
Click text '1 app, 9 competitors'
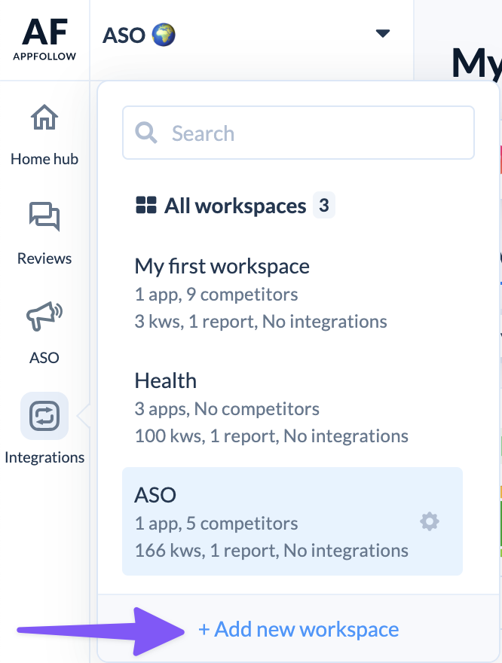point(216,295)
